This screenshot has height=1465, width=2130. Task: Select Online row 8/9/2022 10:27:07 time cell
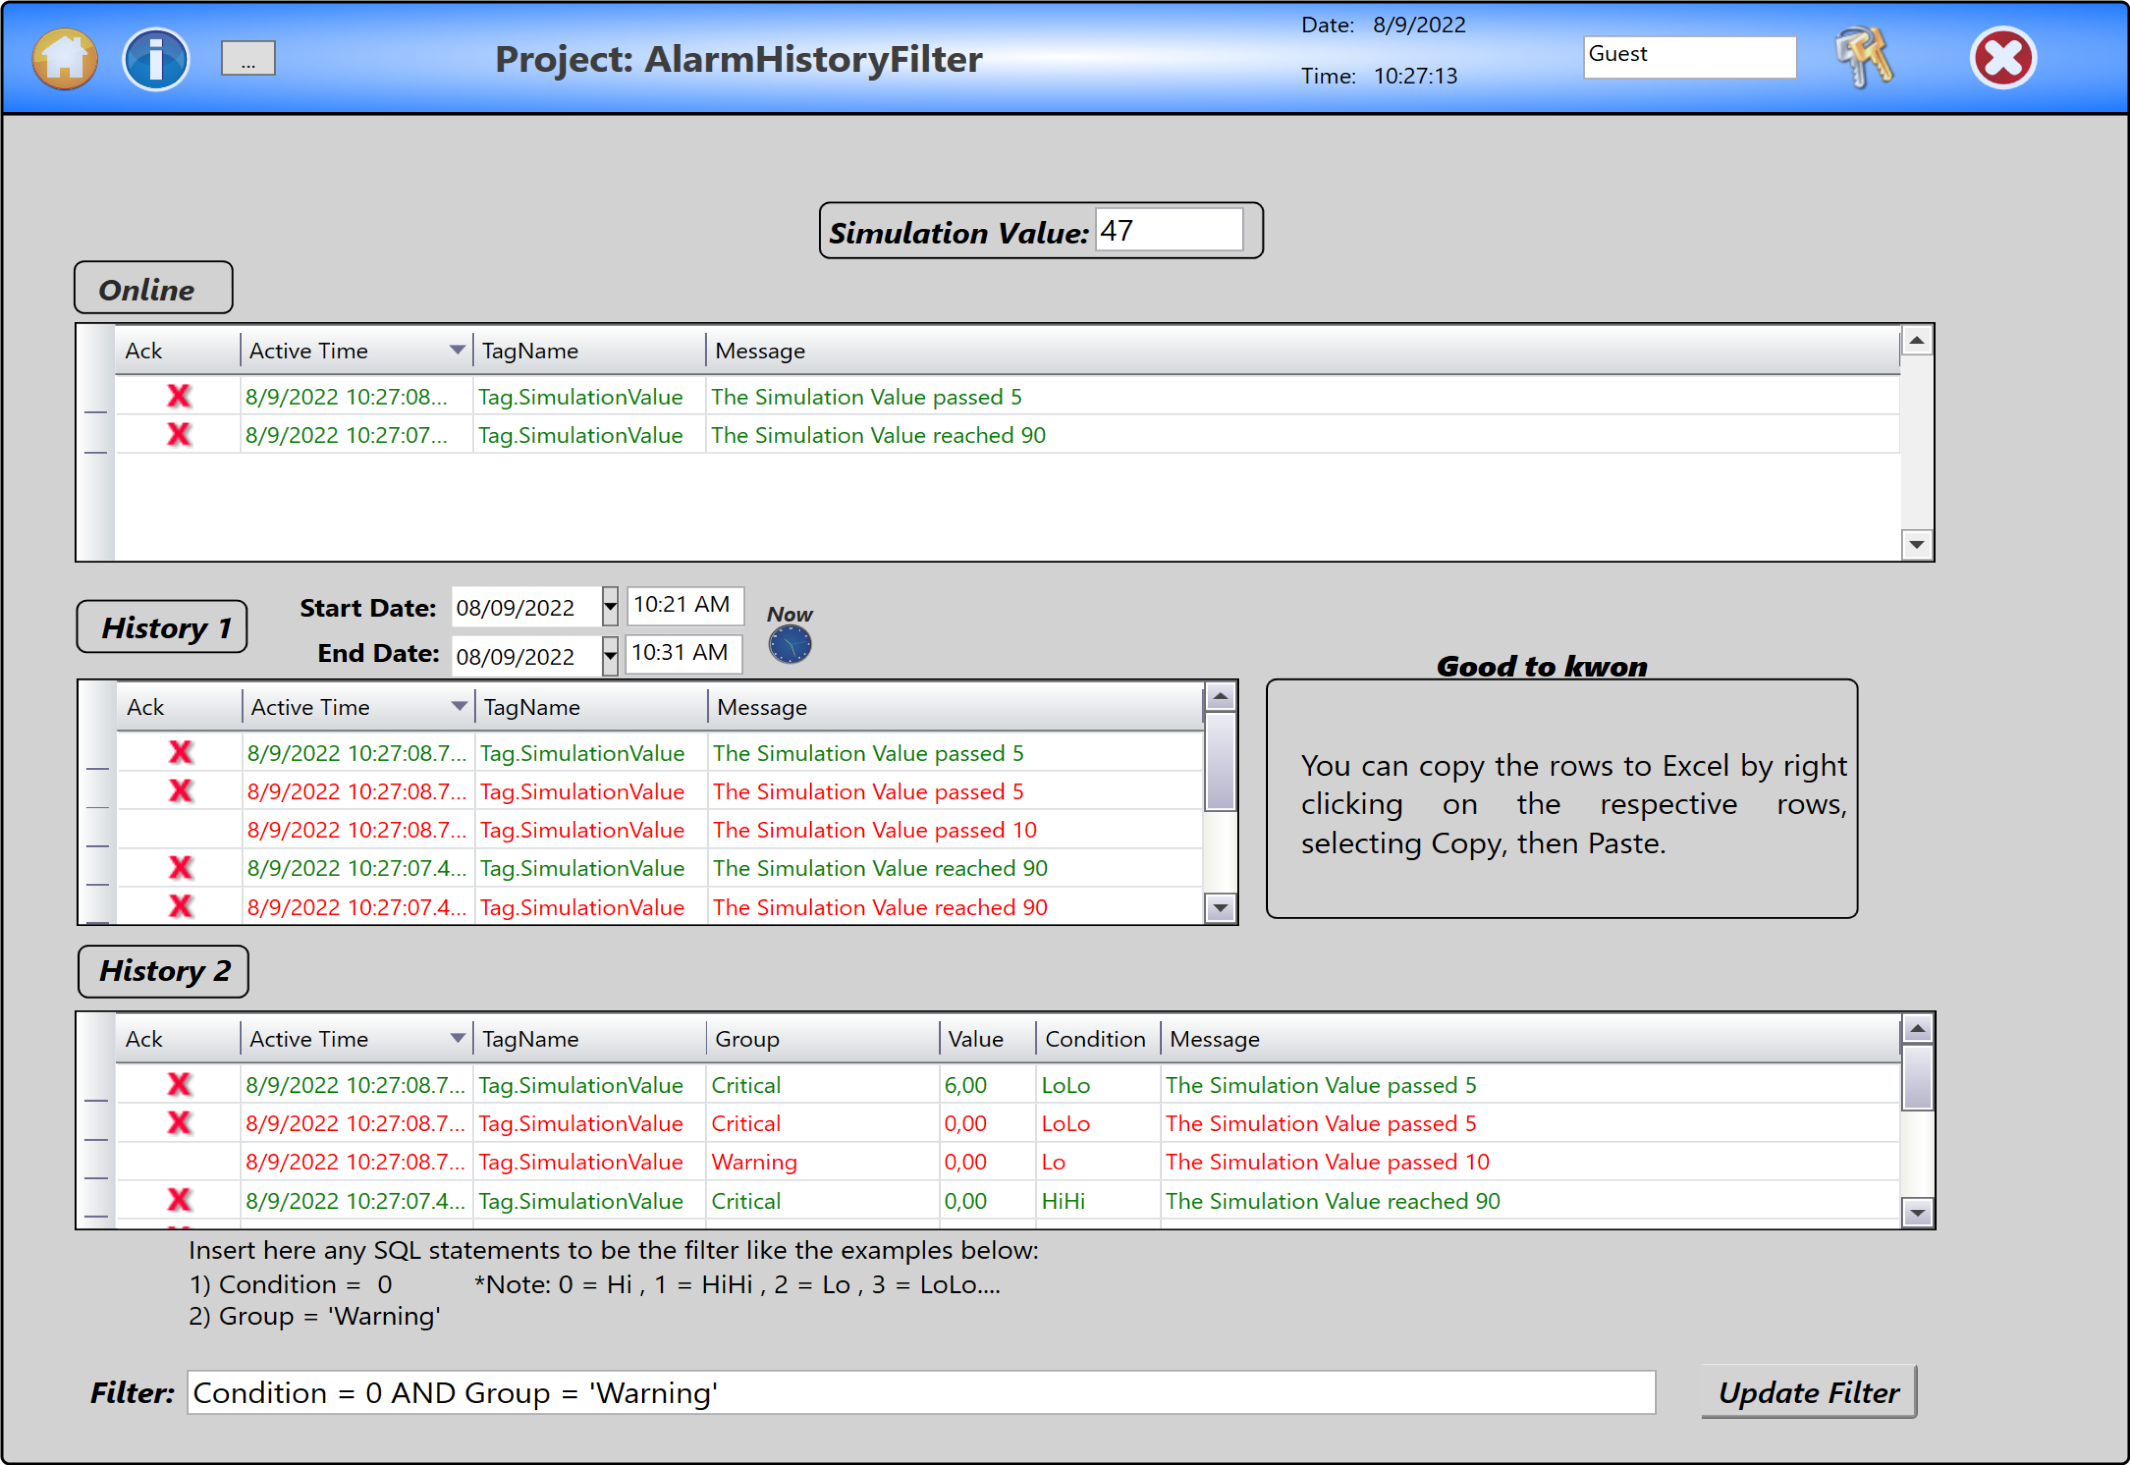tap(356, 435)
